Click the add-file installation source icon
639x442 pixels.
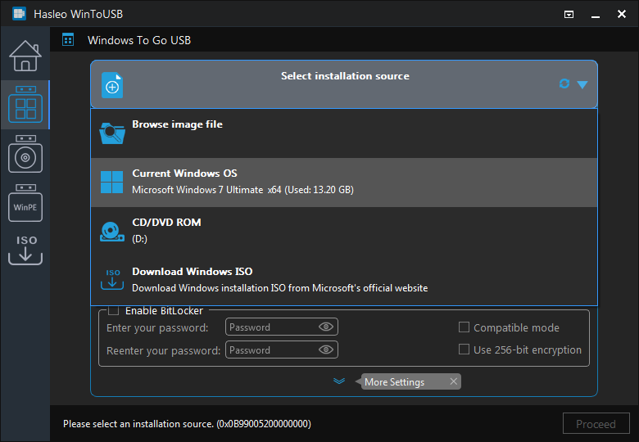point(112,85)
